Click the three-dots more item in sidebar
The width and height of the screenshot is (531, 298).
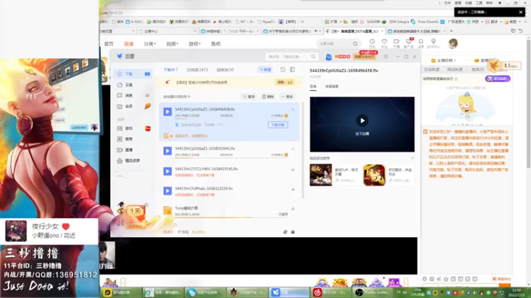pos(119,175)
